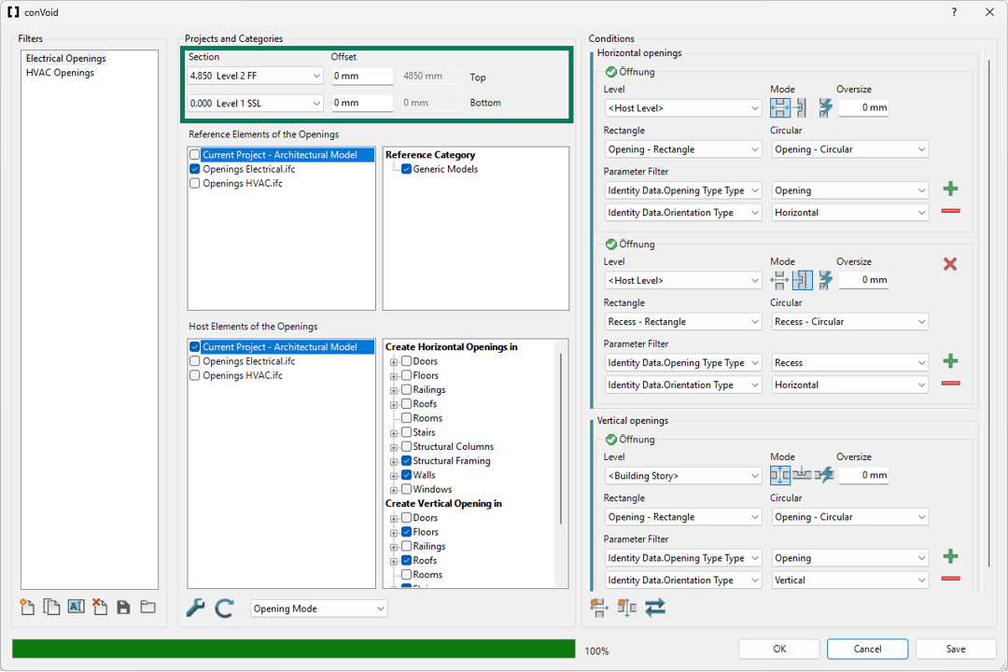Select Electrical Openings filter
Viewport: 1008px width, 672px height.
65,59
